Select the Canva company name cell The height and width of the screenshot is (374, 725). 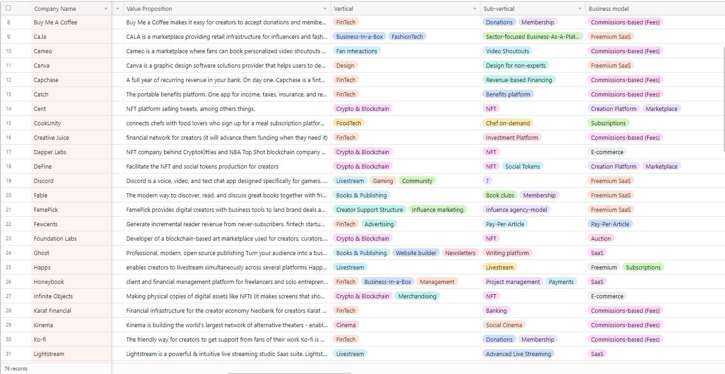pos(71,65)
